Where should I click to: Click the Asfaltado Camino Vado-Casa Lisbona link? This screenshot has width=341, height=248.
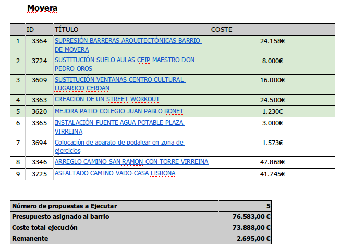pos(115,173)
